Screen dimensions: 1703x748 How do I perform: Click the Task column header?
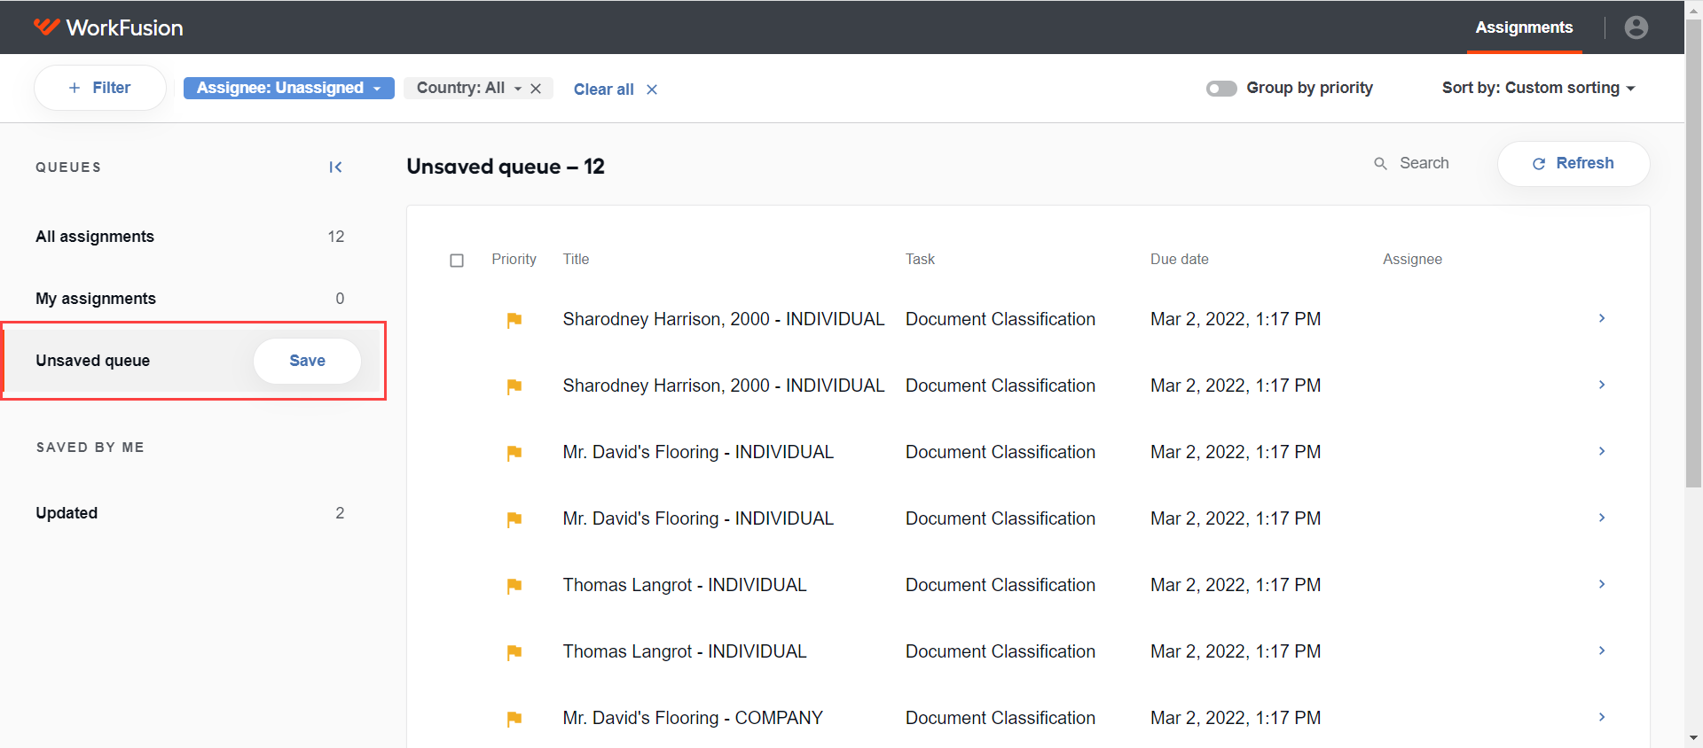click(x=920, y=260)
